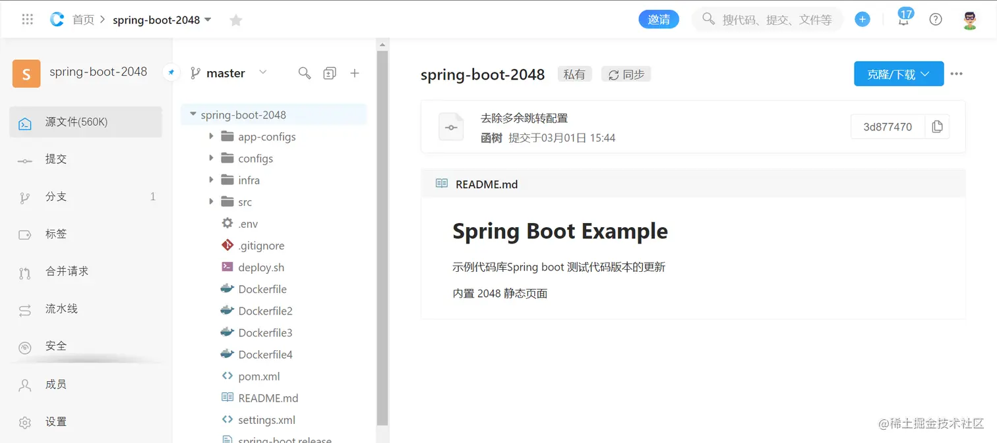Click the 同步 sync button
The height and width of the screenshot is (443, 997).
point(626,74)
